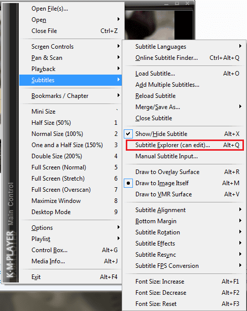Open the Bookmarks / Chapter submenu
Viewport: 247px width, 311px height.
pos(70,96)
